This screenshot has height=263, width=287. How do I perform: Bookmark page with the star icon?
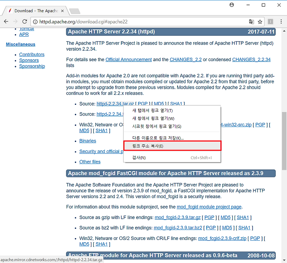point(260,22)
